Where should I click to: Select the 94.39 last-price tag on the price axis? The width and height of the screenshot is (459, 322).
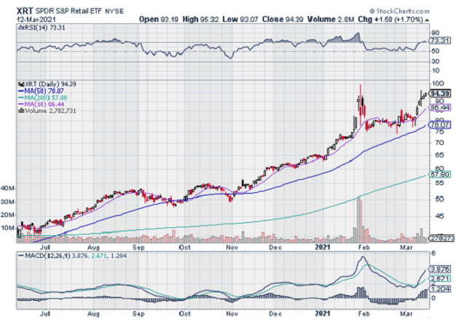point(439,94)
